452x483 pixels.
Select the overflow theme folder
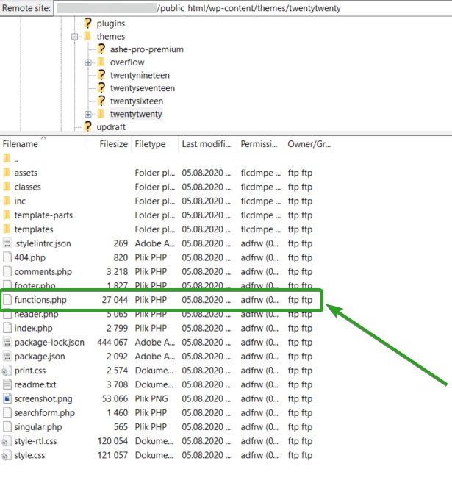coord(127,62)
